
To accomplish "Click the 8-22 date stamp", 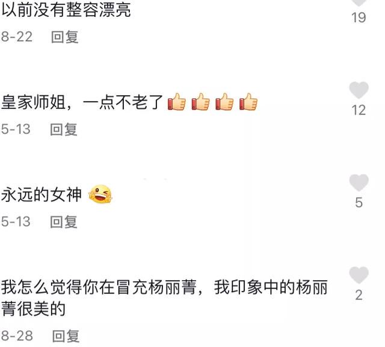I will (x=17, y=37).
